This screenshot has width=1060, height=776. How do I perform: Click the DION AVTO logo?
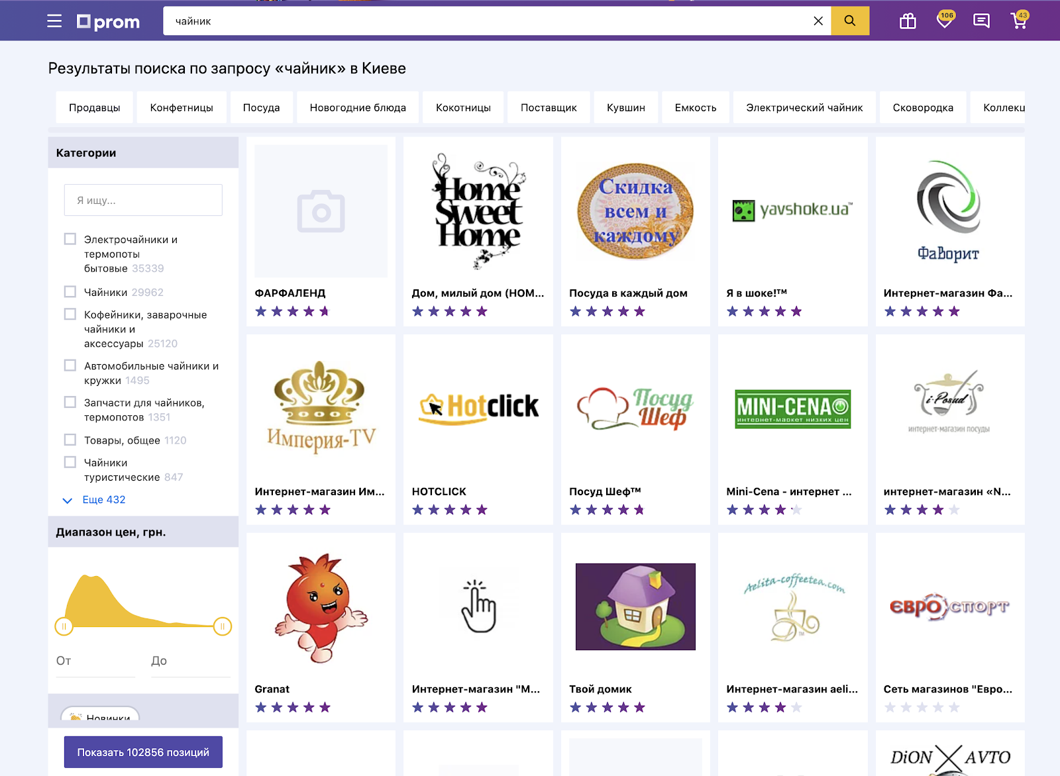pos(950,759)
